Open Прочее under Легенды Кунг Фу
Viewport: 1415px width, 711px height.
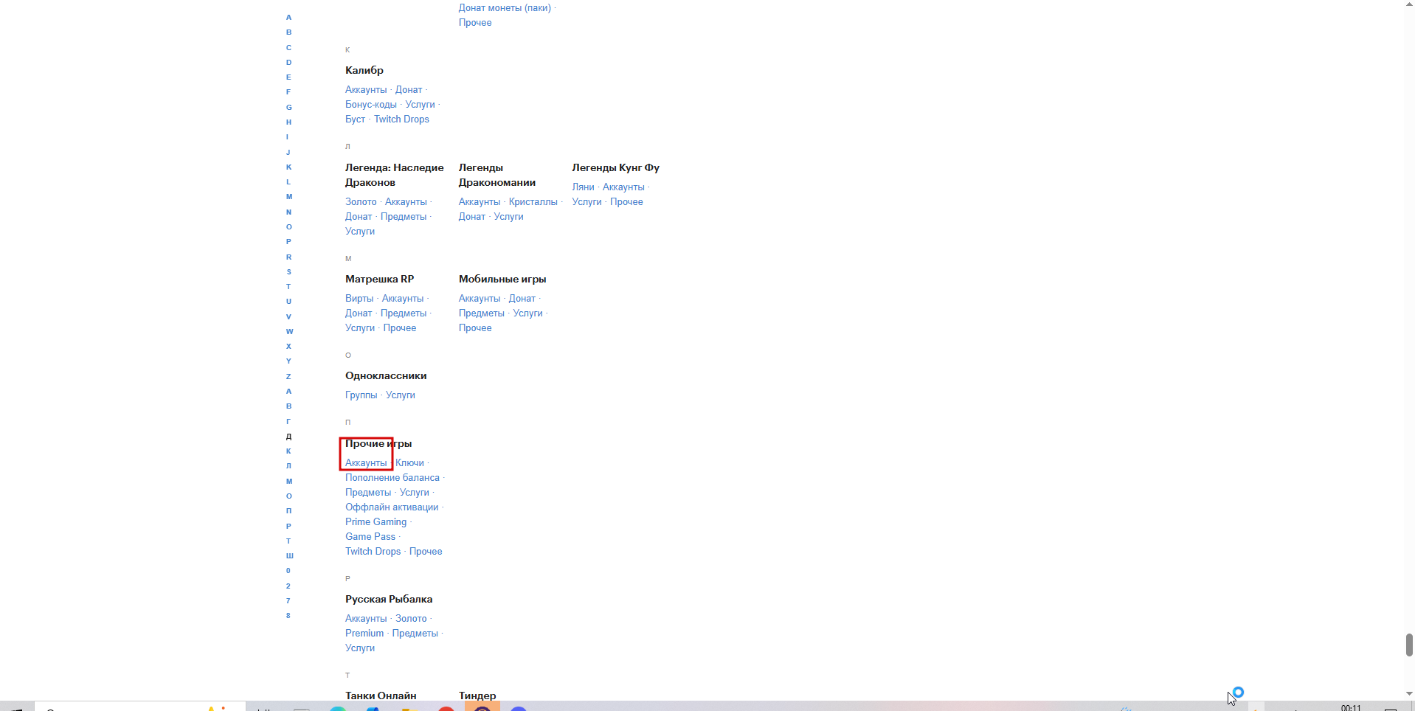[x=626, y=202]
